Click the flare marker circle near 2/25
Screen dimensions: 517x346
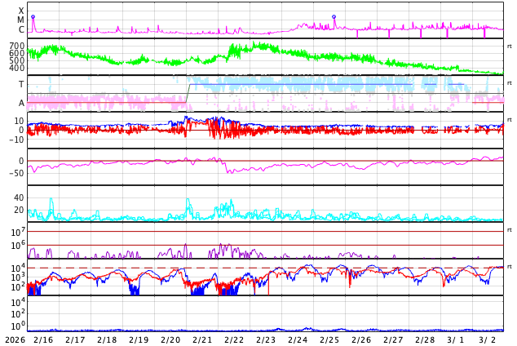pos(334,16)
